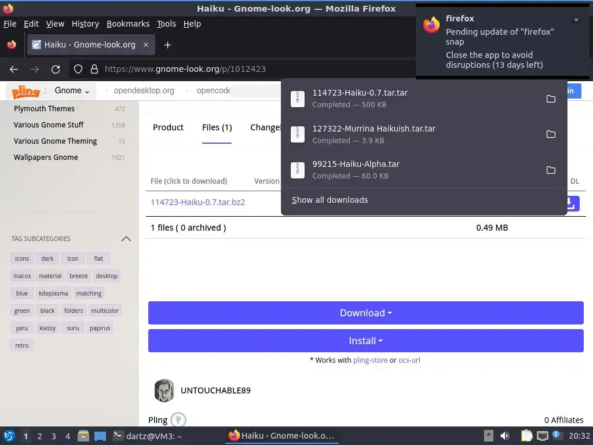Open the taskbar start menu icon
593x445 pixels.
(9, 436)
